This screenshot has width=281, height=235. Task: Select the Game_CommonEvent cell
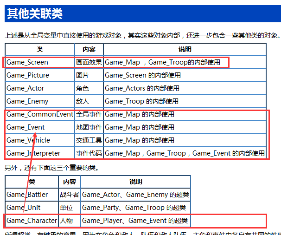point(40,114)
